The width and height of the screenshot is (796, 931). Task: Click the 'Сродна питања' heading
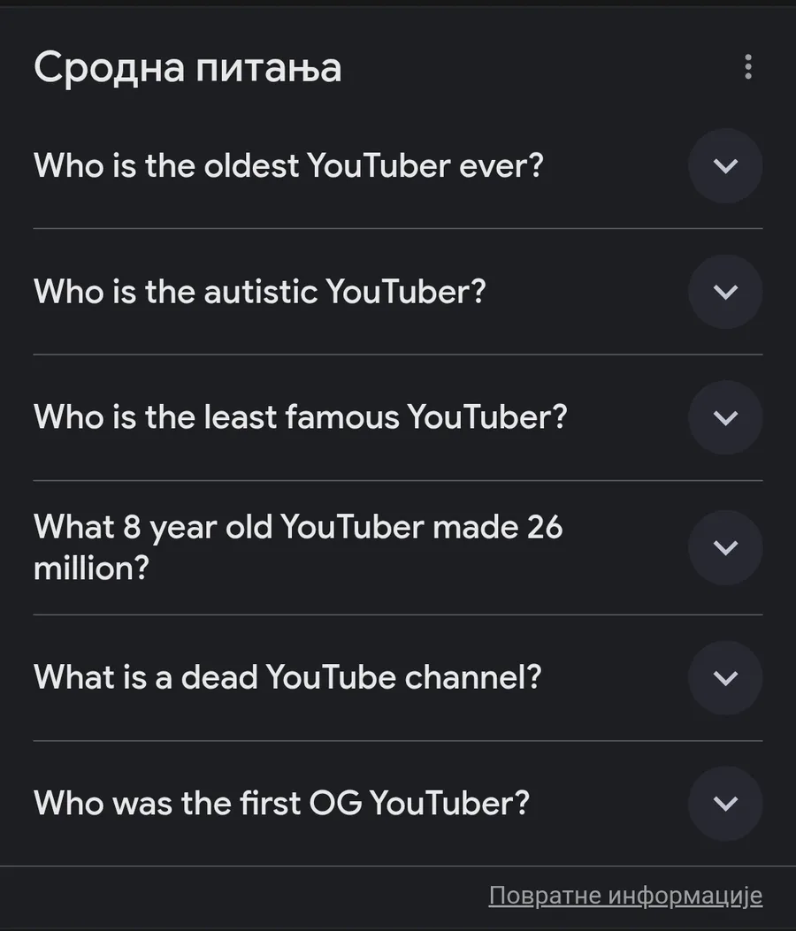click(x=188, y=68)
